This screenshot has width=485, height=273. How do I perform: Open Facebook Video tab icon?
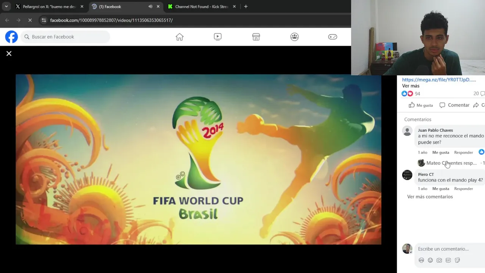pos(217,37)
